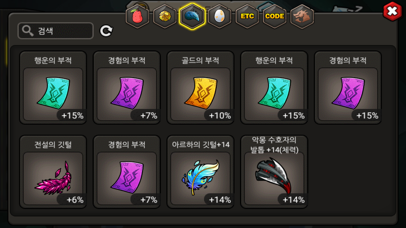
Task: Click the refresh arrow icon beside search
Action: pos(106,31)
